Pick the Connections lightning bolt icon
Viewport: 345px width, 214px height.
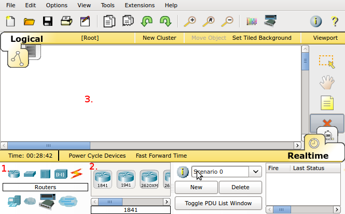pyautogui.click(x=76, y=173)
